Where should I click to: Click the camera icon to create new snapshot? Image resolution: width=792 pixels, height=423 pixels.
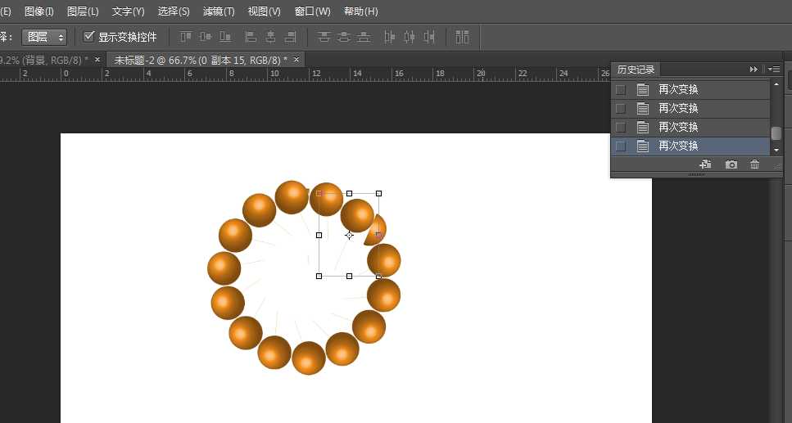[x=731, y=164]
